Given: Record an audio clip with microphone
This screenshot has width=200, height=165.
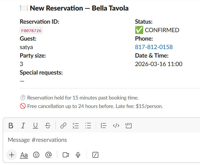Looking at the screenshot, I should point(78,155).
